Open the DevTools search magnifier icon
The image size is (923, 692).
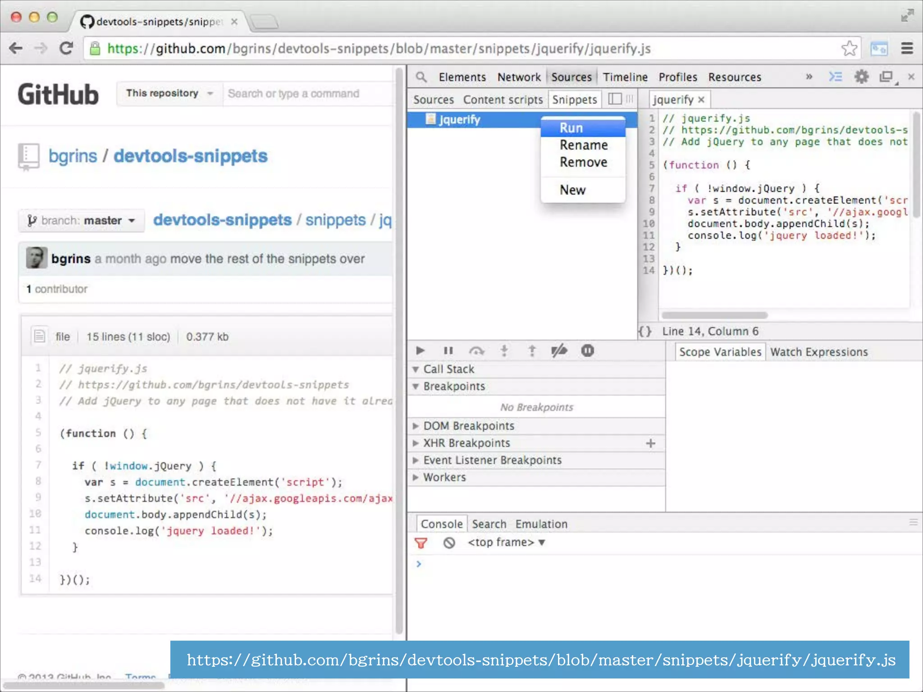tap(421, 77)
